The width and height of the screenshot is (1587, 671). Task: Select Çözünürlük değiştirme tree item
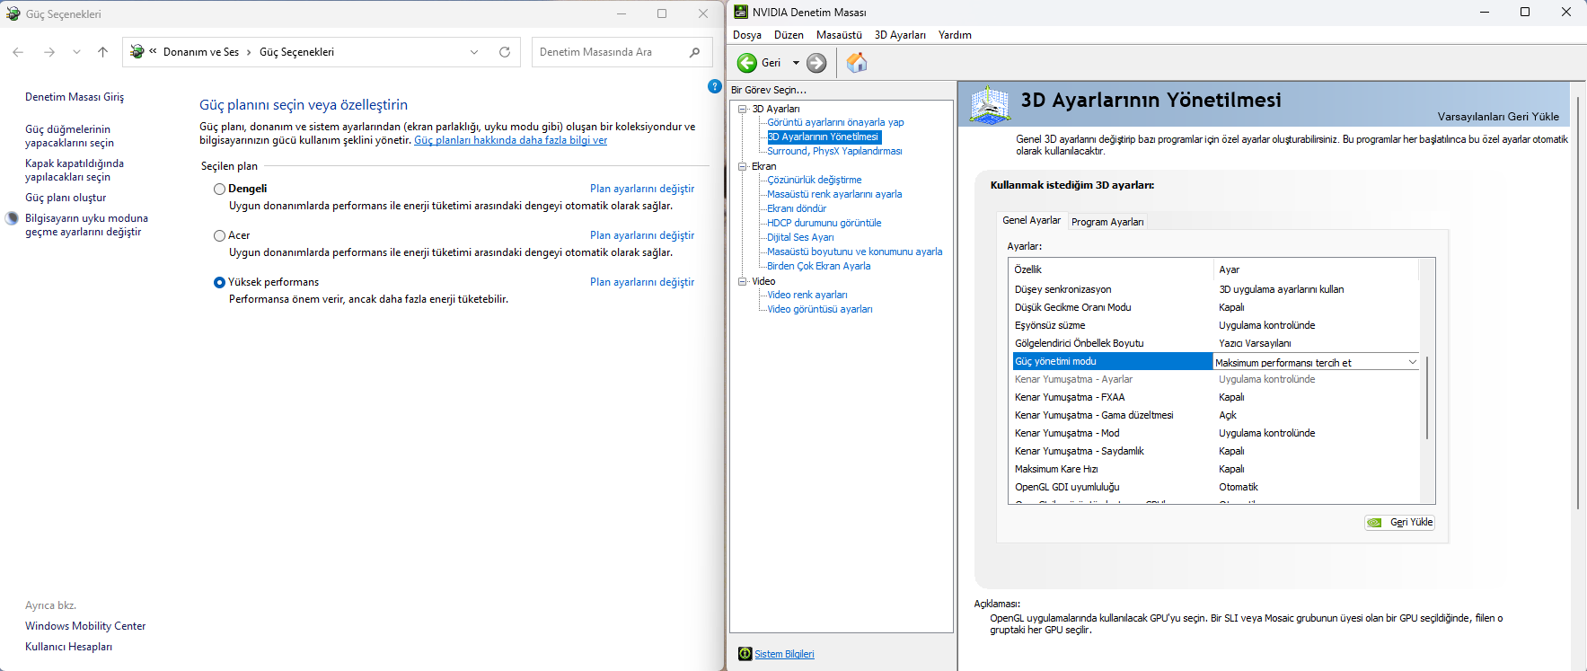tap(814, 180)
